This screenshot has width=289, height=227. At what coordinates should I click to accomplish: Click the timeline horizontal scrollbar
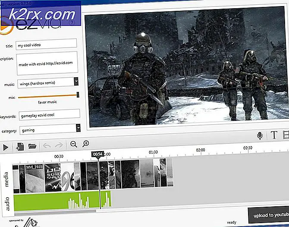(x=55, y=212)
